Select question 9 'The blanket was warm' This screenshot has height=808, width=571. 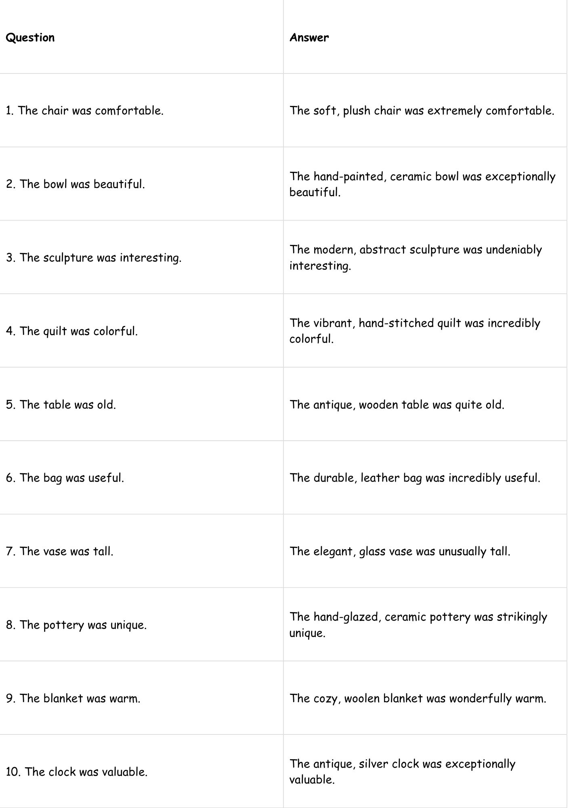[x=73, y=699]
